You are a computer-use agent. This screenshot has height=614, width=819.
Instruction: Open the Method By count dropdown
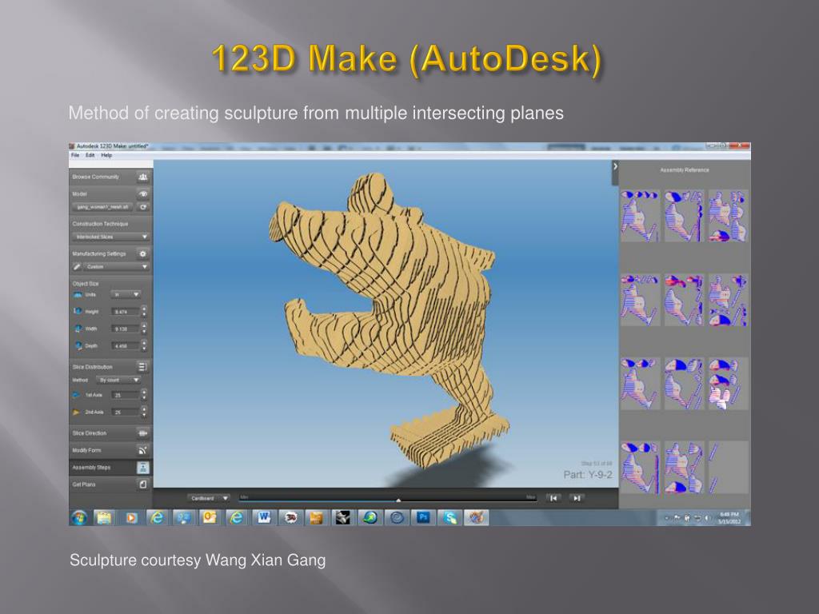pyautogui.click(x=118, y=380)
